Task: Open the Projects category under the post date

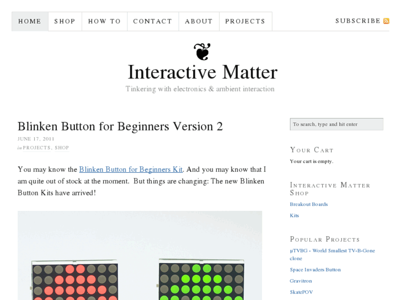Action: tap(36, 148)
